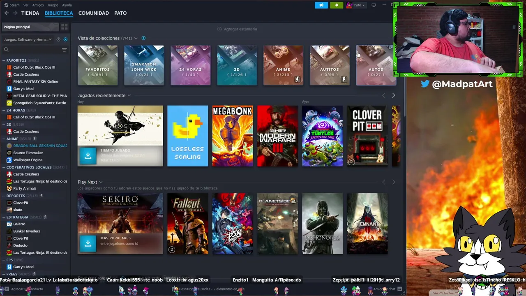Expand Vista de colecciones dropdown
Screen dimensions: 526x296
[136, 38]
